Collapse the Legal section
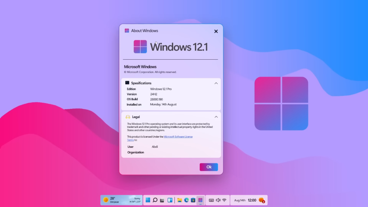 coord(216,117)
